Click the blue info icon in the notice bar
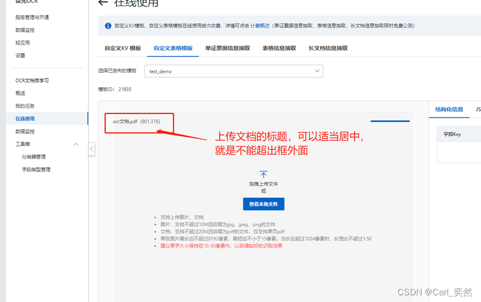Screen dimensions: 481x302 point(108,26)
